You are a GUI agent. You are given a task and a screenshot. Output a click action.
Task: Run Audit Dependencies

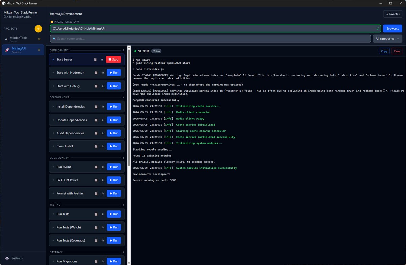pyautogui.click(x=114, y=133)
